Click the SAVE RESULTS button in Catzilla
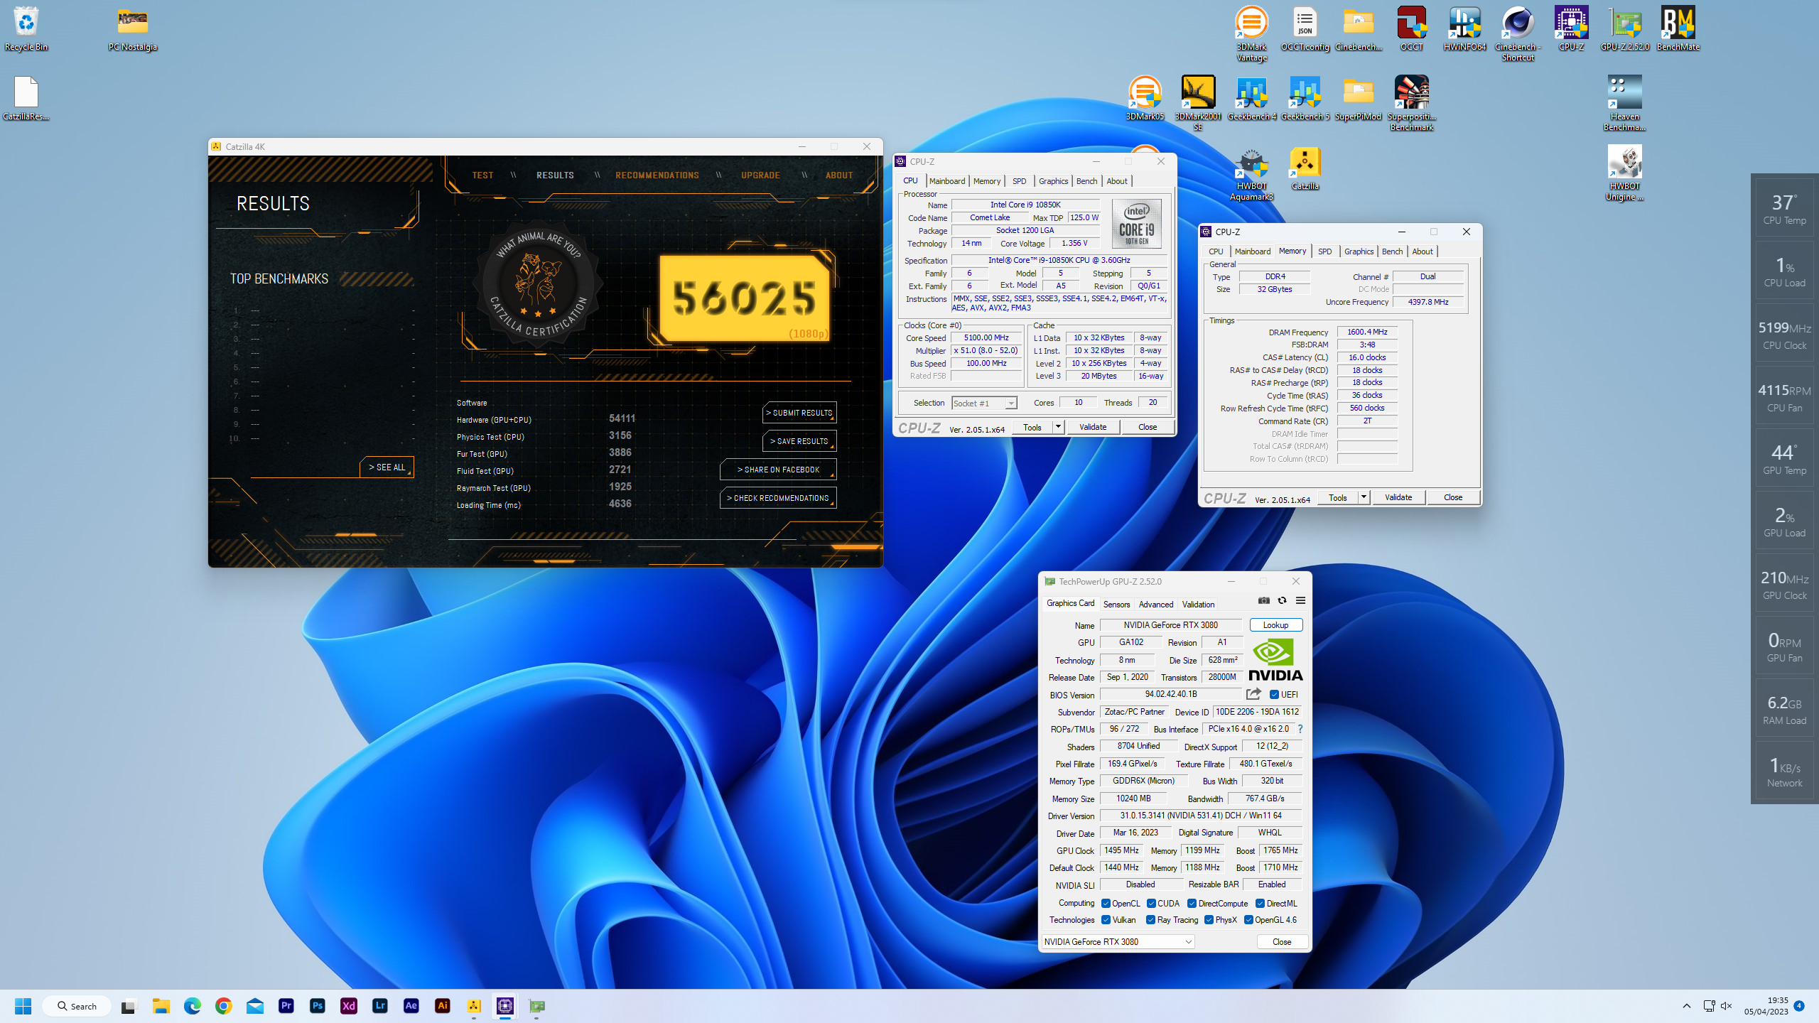 [799, 441]
